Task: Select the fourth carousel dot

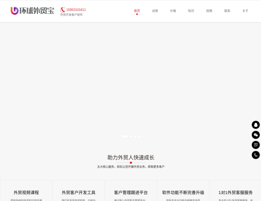Action: pyautogui.click(x=139, y=137)
